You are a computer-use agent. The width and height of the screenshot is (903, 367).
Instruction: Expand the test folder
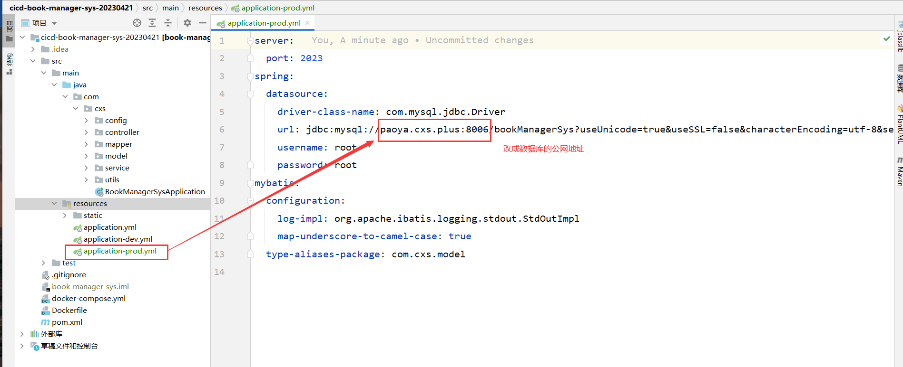pyautogui.click(x=43, y=263)
